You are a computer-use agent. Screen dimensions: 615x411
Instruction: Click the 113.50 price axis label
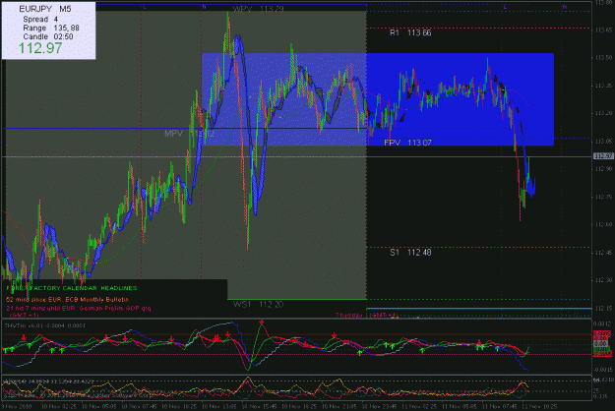click(603, 58)
